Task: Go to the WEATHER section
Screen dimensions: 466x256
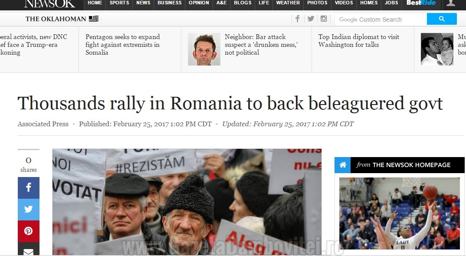Action: (288, 3)
